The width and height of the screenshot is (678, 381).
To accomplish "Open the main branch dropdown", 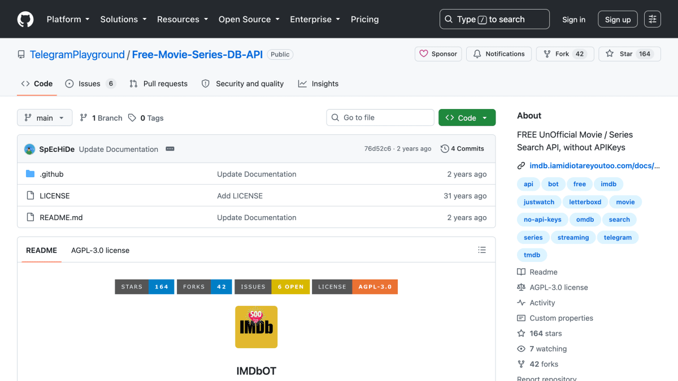I will (x=45, y=117).
